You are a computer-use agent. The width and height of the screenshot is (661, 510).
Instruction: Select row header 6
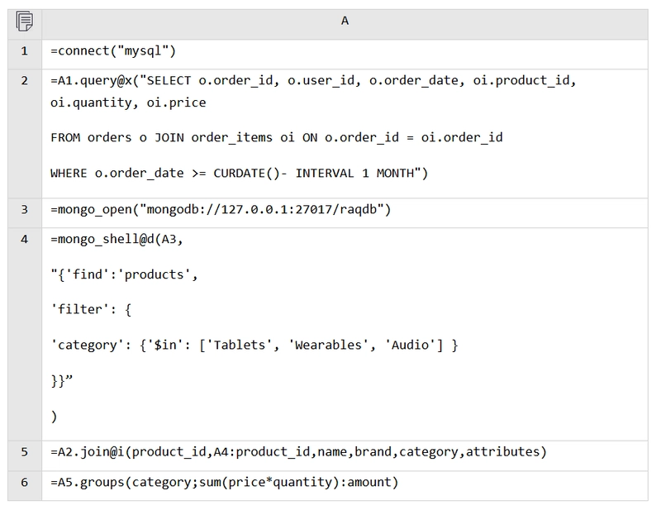click(25, 486)
